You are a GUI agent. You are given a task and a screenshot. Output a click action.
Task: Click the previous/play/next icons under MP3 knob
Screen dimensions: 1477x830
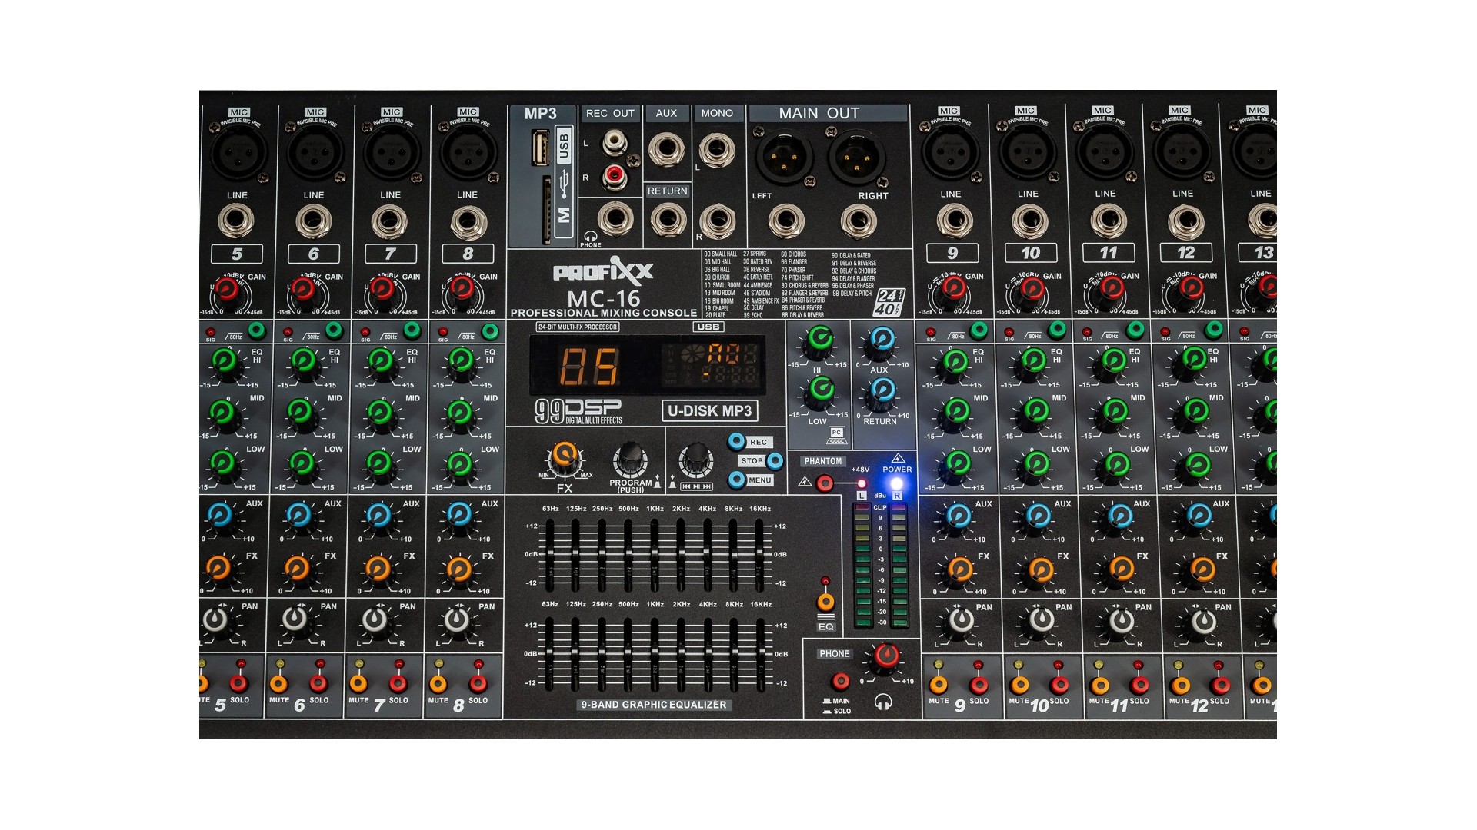696,486
